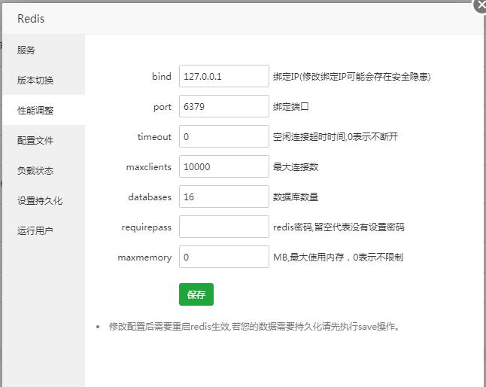The width and height of the screenshot is (486, 387).
Task: Click the bind IP input field
Action: coord(224,76)
